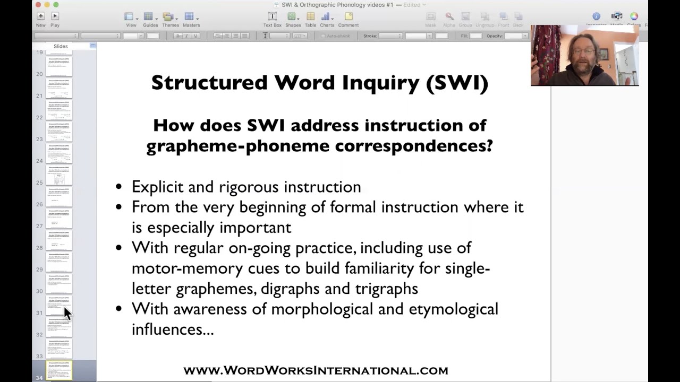Click the Mask tool
The height and width of the screenshot is (382, 680).
click(431, 20)
